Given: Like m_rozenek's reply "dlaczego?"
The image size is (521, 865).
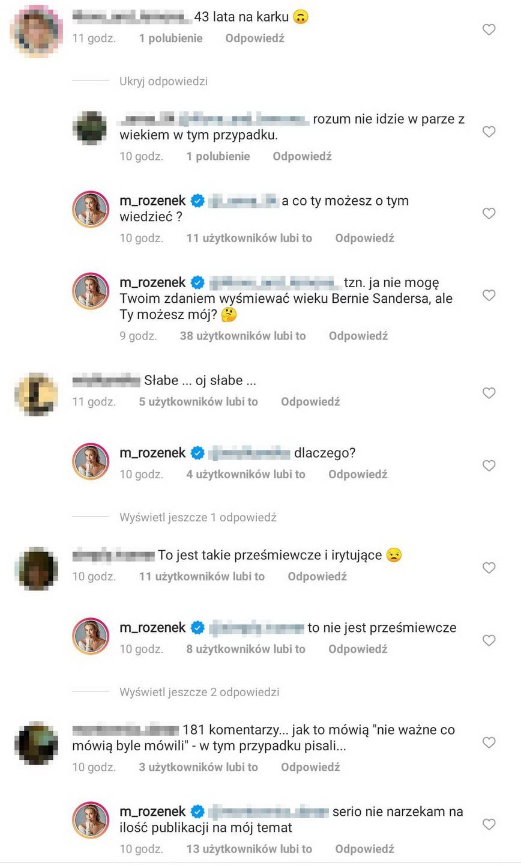Looking at the screenshot, I should pyautogui.click(x=489, y=466).
